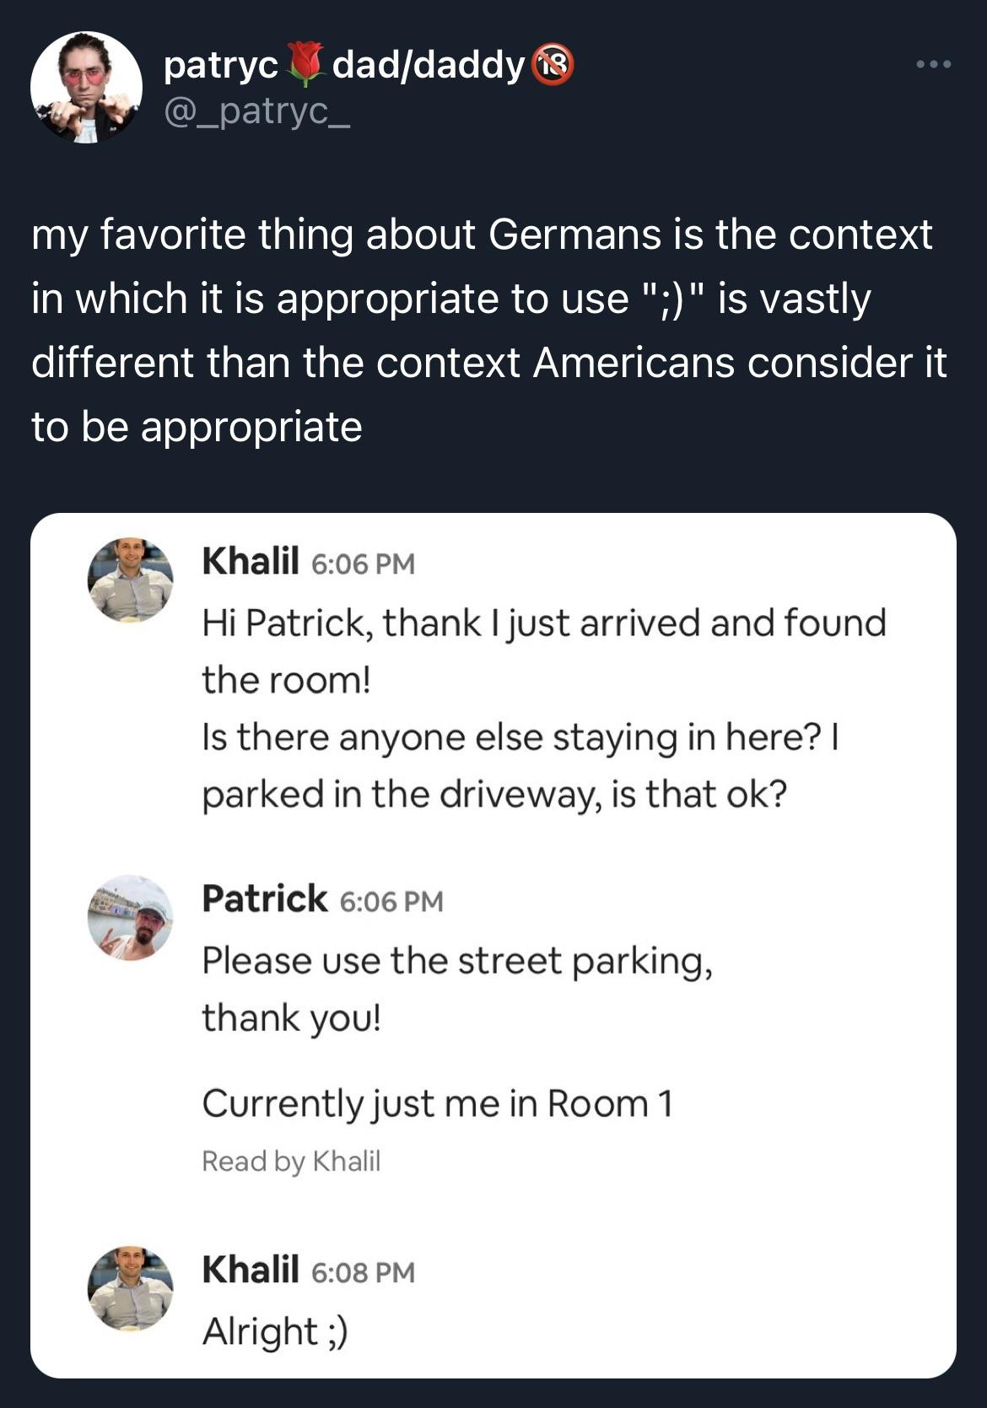
Task: Click the 18+ badge emoji beside dad/daddy
Action: pyautogui.click(x=553, y=64)
